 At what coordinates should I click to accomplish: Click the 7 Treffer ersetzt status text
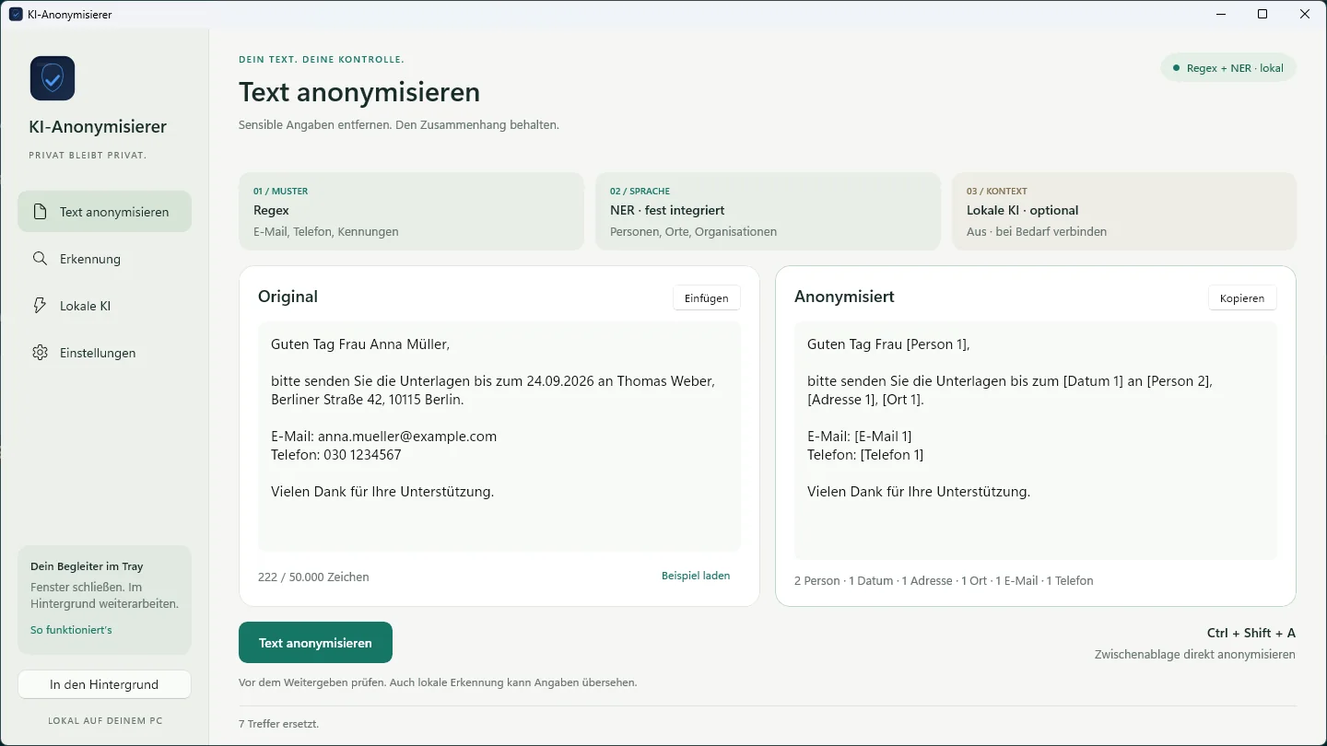coord(278,724)
